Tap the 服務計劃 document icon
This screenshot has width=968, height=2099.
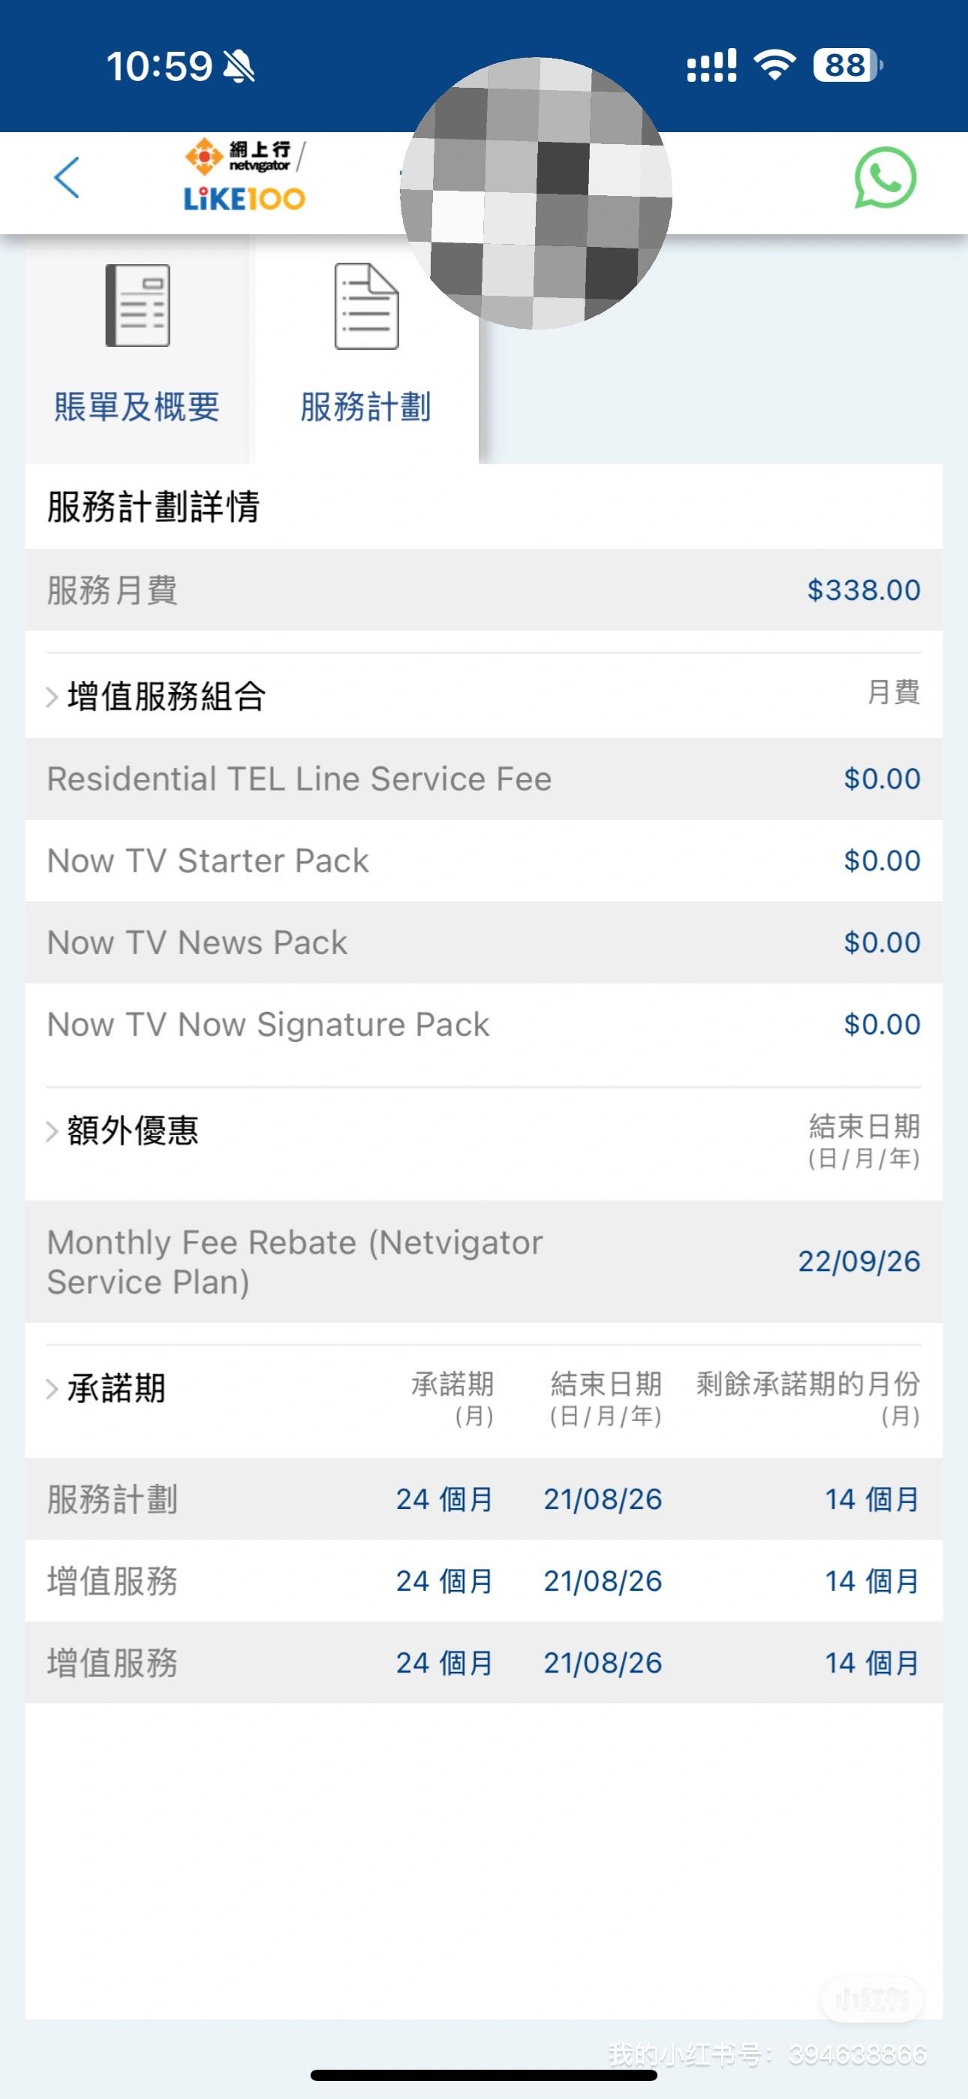(367, 306)
